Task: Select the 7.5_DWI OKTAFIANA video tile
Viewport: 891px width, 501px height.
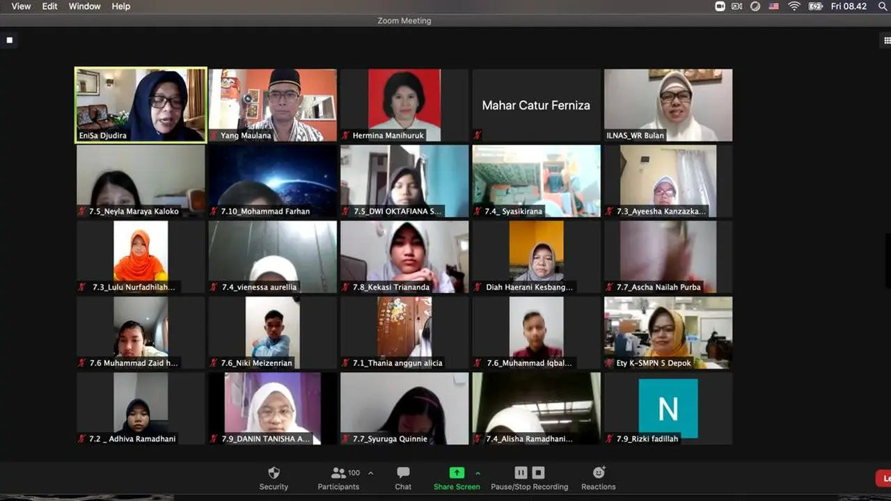Action: pos(404,181)
